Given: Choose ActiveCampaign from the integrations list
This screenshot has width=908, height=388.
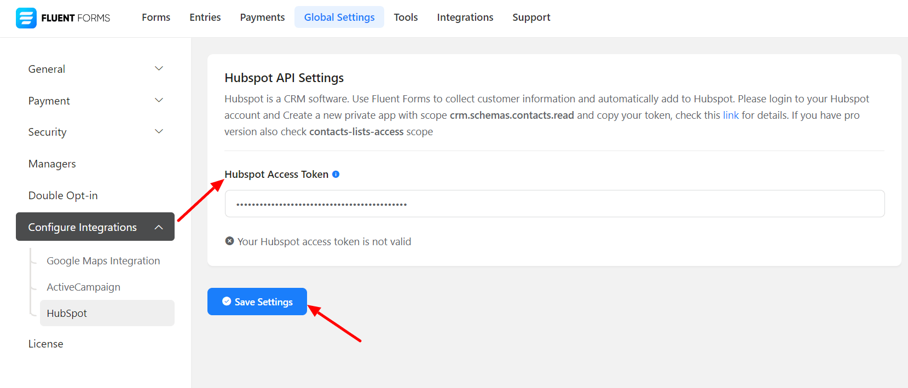Looking at the screenshot, I should coord(84,287).
